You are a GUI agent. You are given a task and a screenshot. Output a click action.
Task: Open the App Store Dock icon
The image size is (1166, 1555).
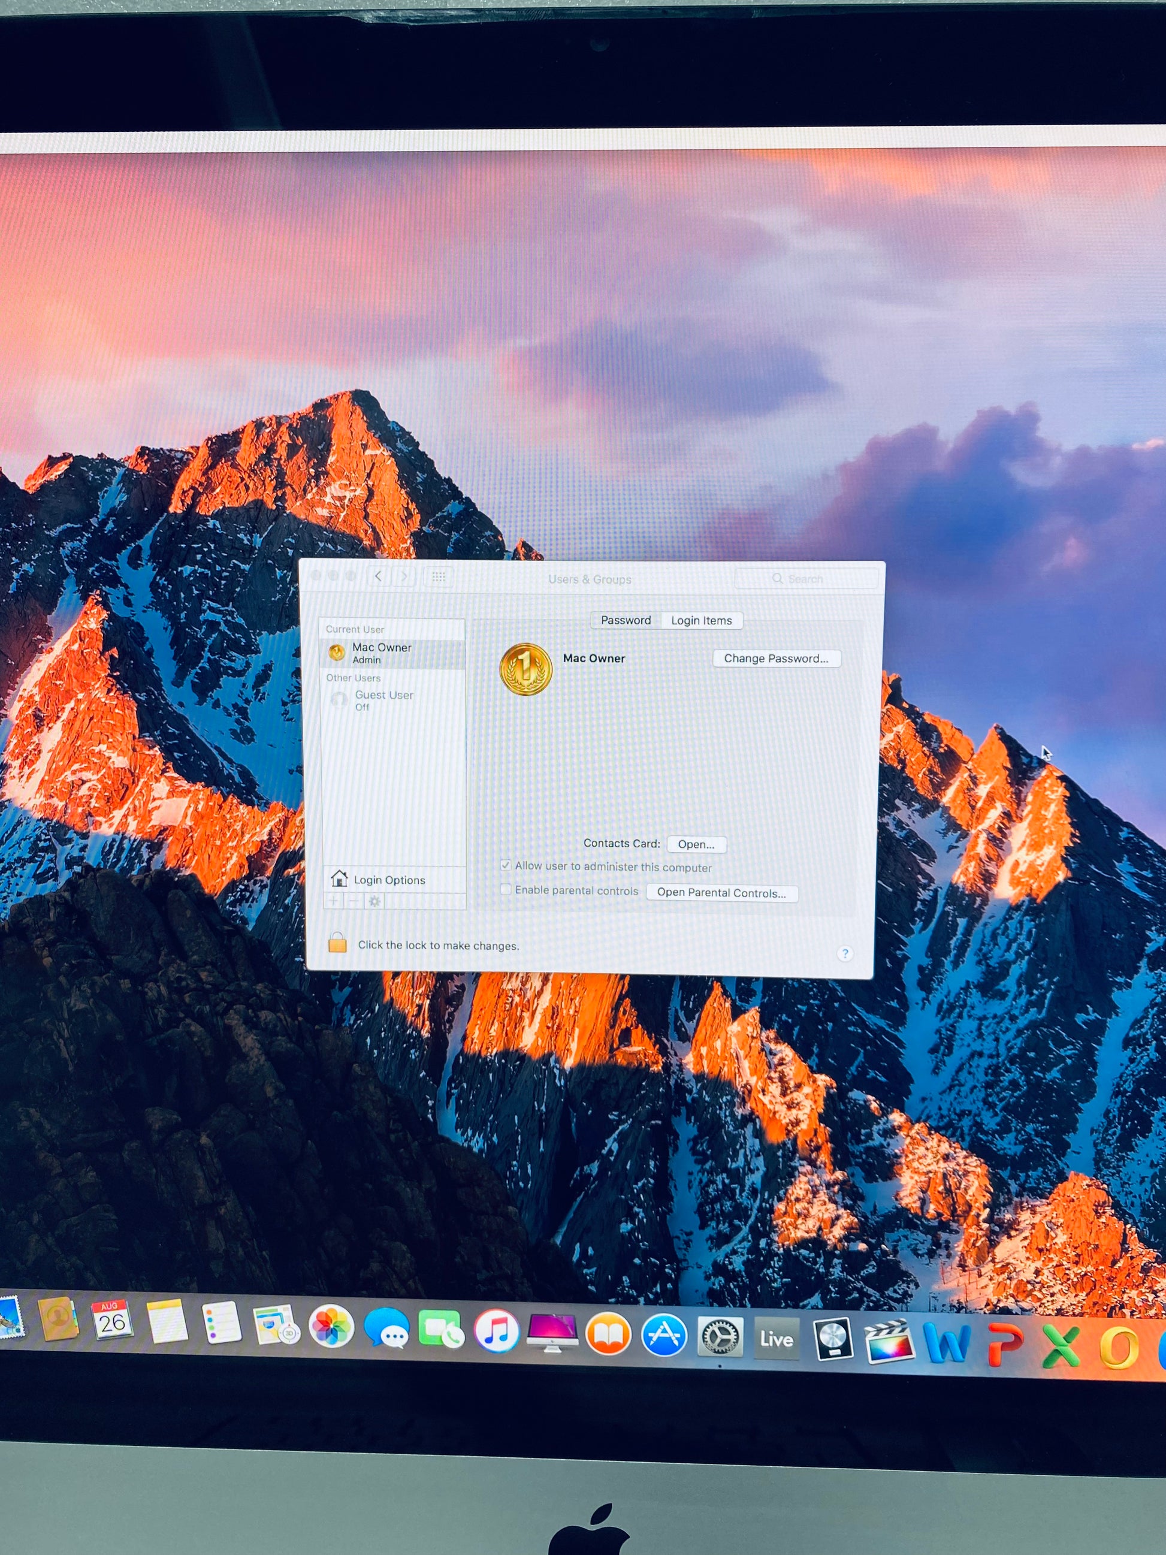tap(663, 1334)
